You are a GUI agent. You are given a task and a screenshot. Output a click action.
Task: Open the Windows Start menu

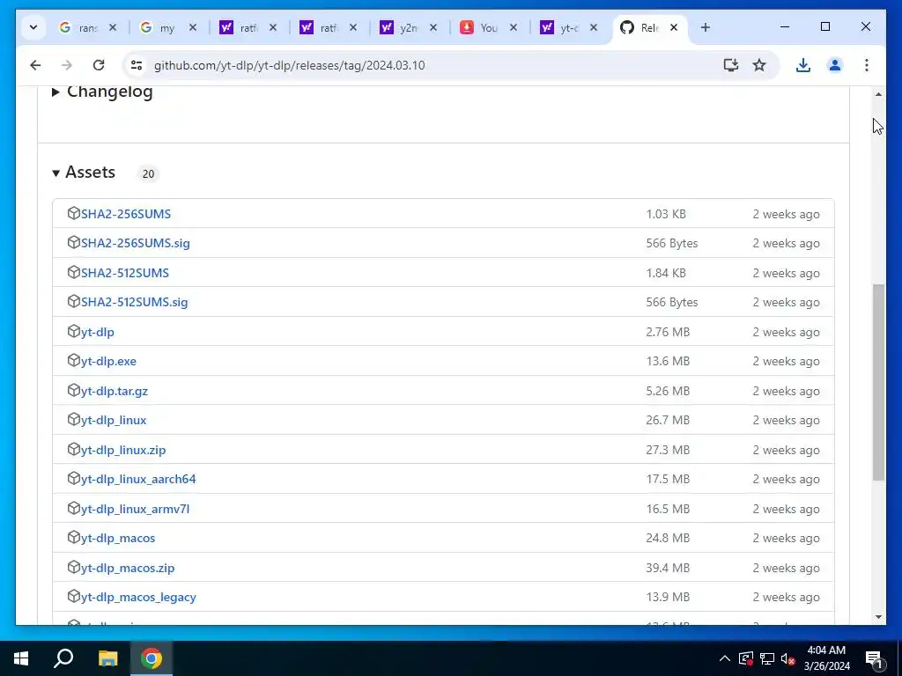21,658
